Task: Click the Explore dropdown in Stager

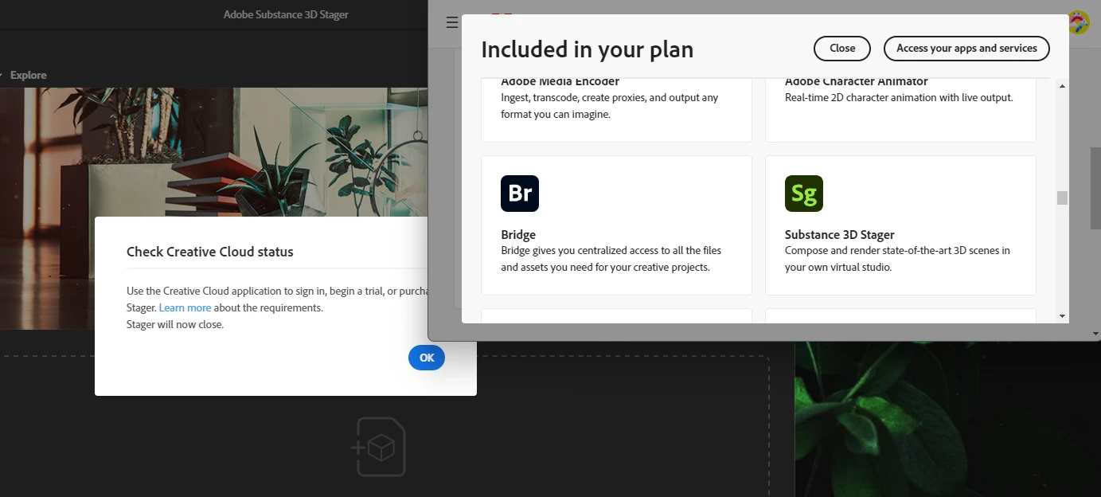Action: 24,75
